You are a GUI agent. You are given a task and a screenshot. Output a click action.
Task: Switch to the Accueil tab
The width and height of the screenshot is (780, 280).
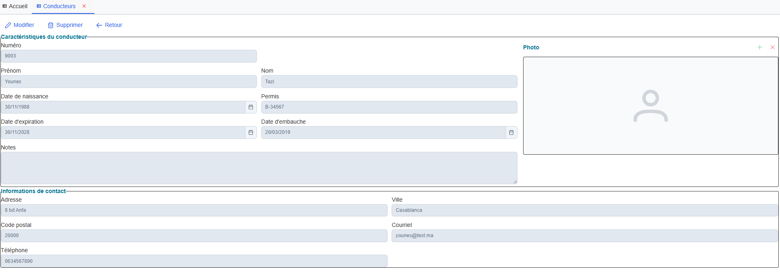15,6
